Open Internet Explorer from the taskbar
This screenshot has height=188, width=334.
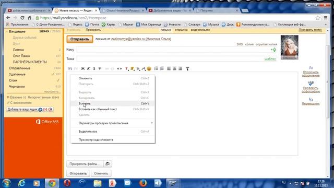(x=21, y=183)
